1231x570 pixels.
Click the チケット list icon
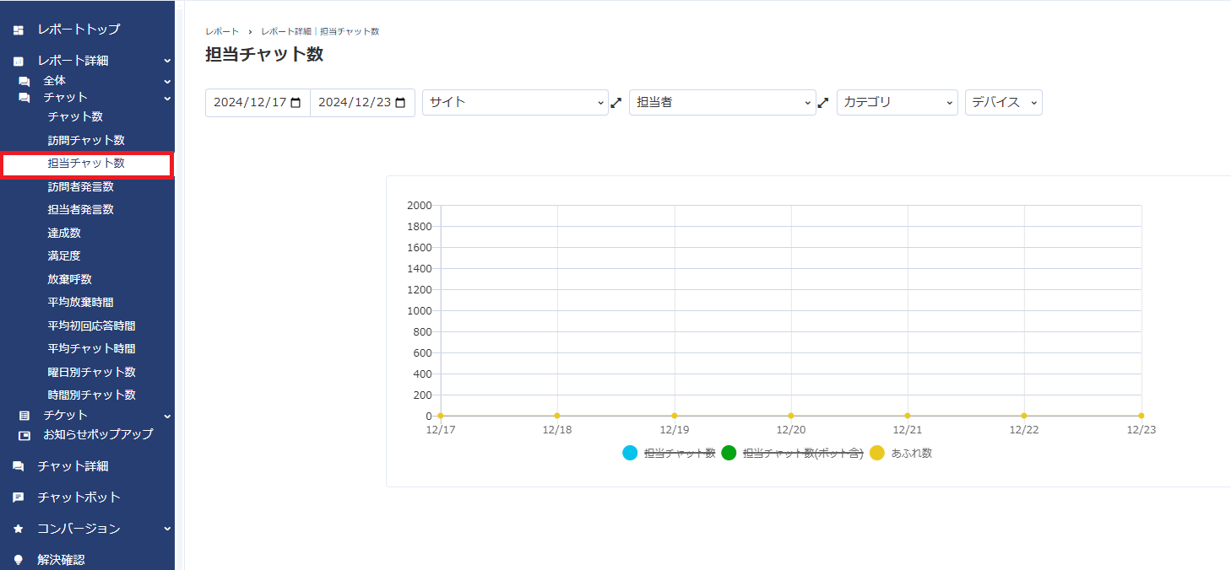24,416
